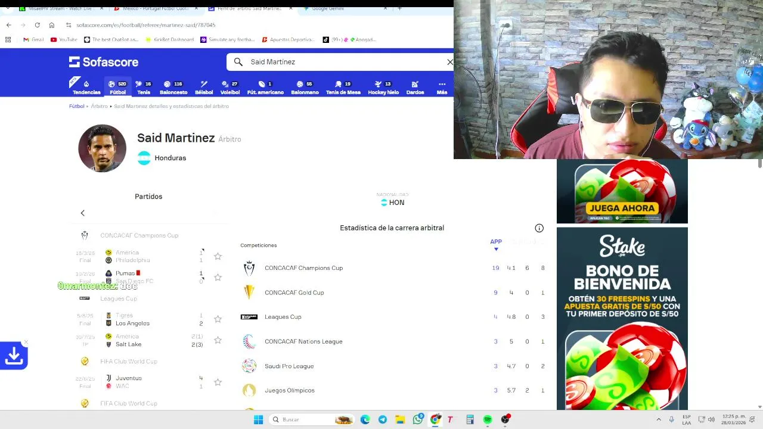Reload the current page
Screen dimensions: 763x429
click(x=37, y=25)
